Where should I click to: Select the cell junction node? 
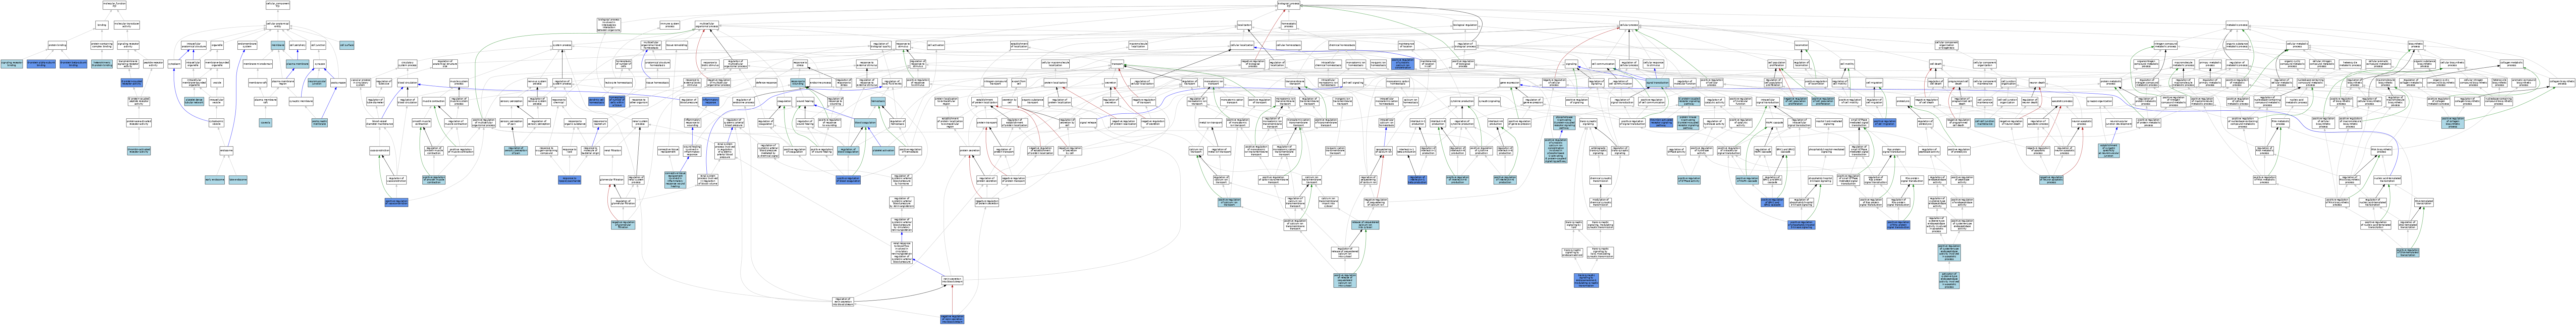coord(318,45)
